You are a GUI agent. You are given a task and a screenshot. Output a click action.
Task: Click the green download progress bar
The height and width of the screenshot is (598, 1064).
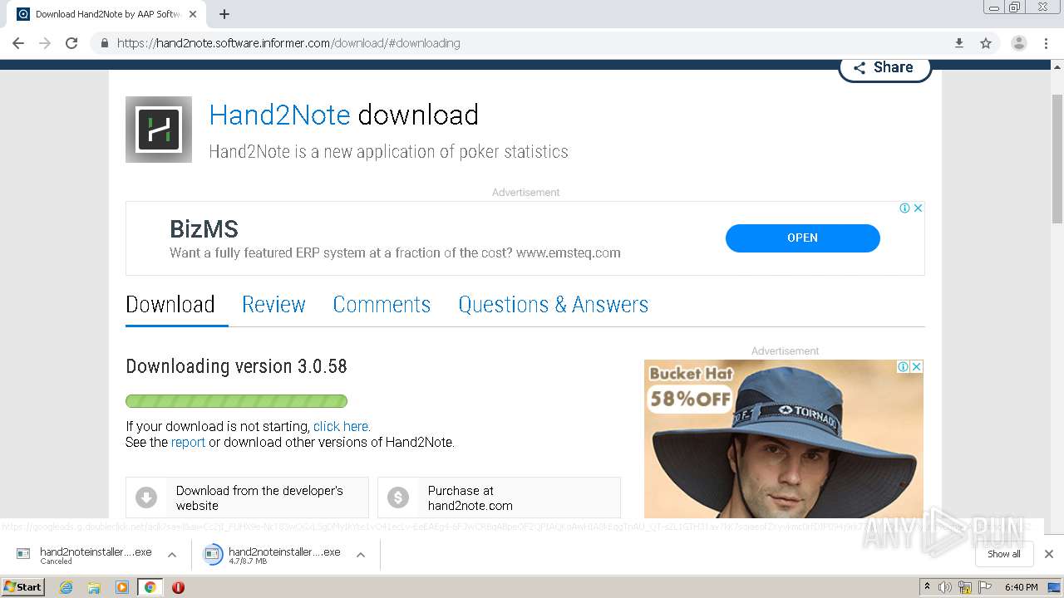click(x=236, y=401)
